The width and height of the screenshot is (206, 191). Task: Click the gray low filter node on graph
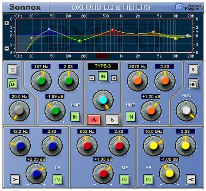point(32,38)
